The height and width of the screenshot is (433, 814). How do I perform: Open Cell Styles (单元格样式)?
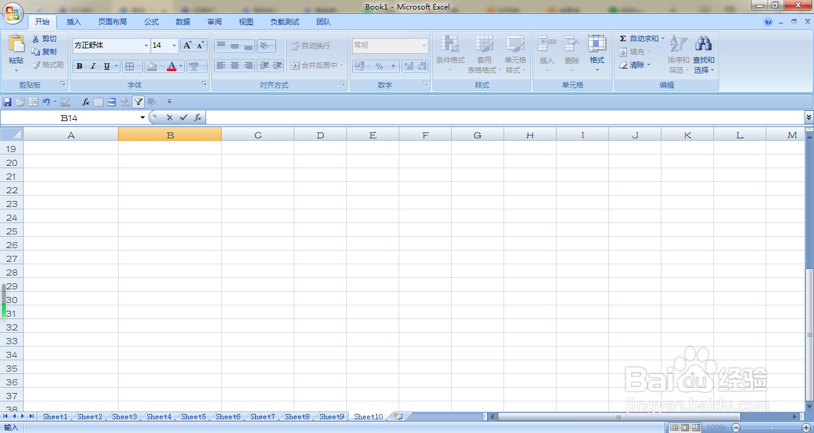(515, 54)
